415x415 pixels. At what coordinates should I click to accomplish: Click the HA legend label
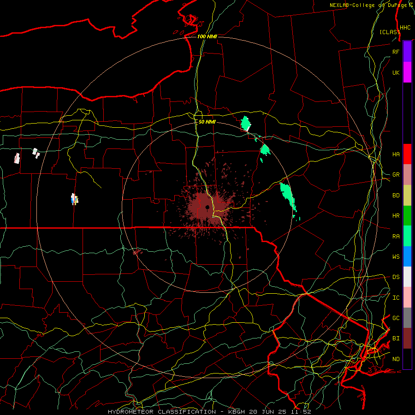[x=396, y=154]
